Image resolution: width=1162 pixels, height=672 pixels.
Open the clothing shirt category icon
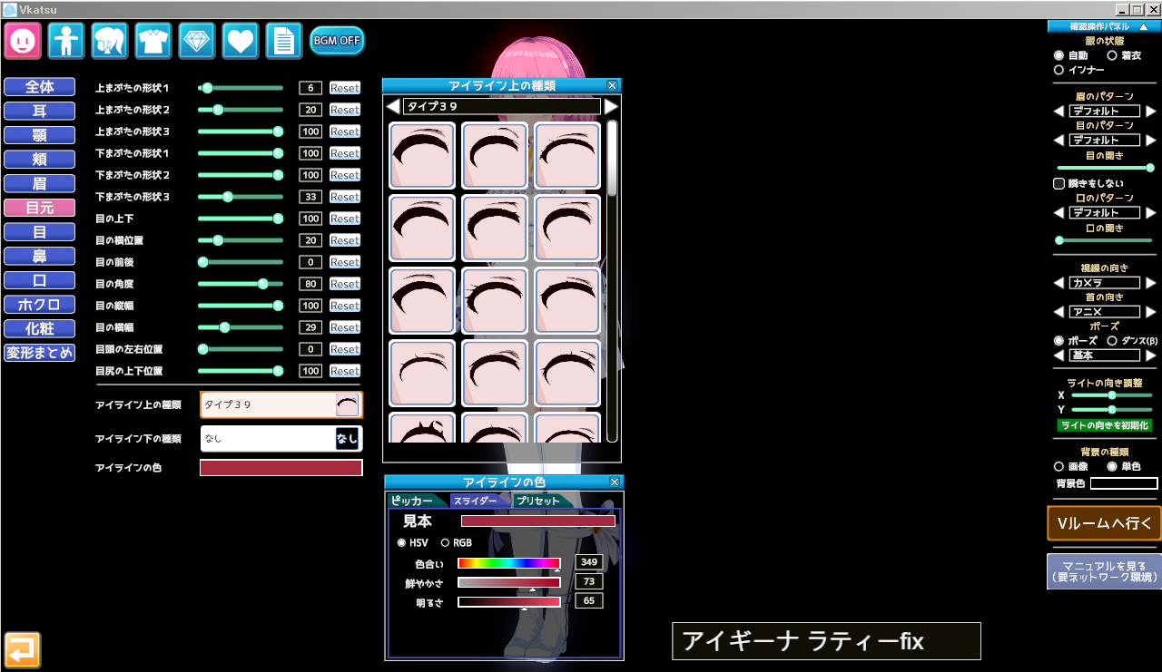[x=153, y=41]
